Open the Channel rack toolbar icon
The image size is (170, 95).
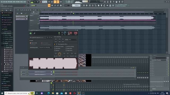click(90, 5)
